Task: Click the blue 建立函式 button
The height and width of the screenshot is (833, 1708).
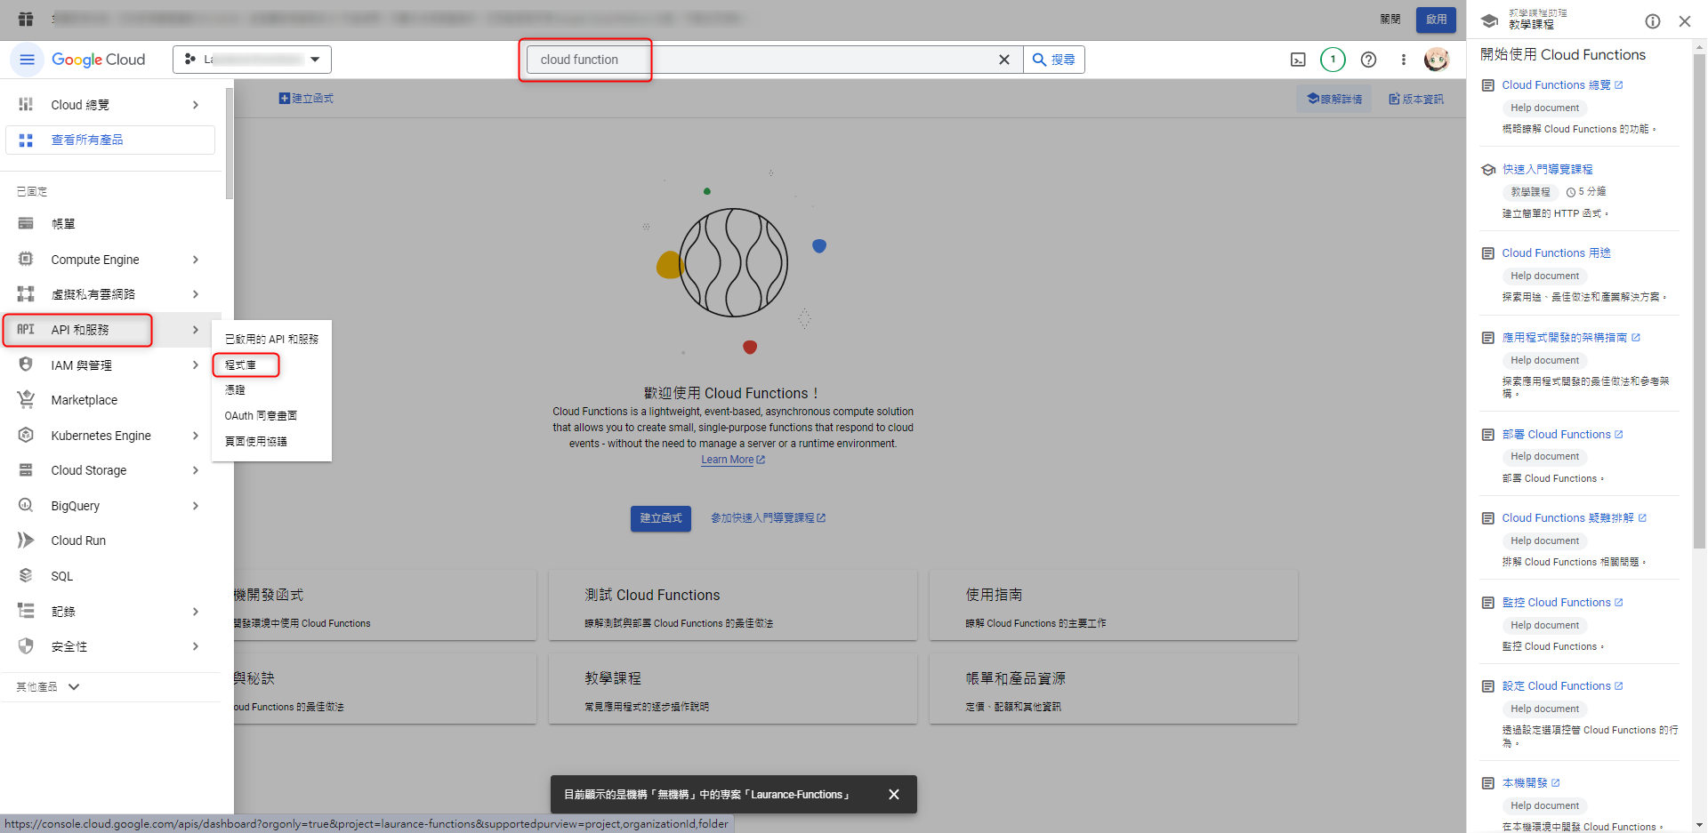Action: (x=661, y=518)
